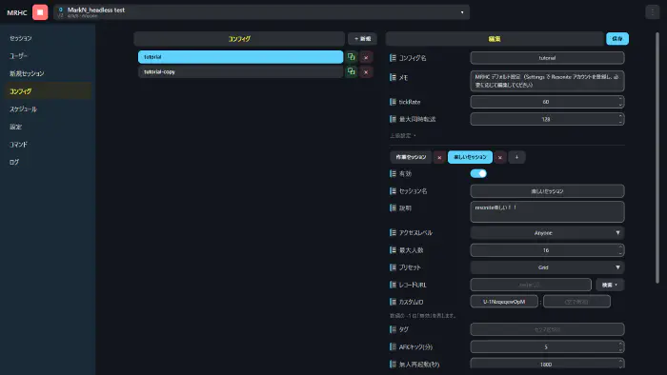
Task: Remove the highlighted session tab with X
Action: 500,158
